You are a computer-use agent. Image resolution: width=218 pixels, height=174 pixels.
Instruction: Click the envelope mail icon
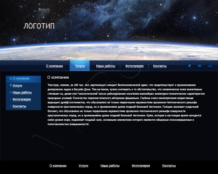click(199, 66)
